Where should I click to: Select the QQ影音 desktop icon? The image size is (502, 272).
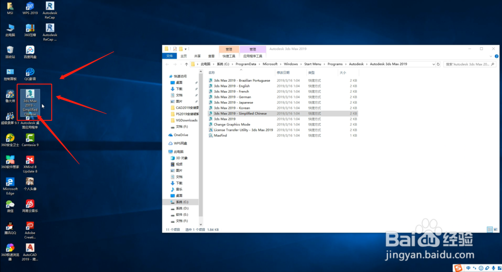tap(30, 74)
